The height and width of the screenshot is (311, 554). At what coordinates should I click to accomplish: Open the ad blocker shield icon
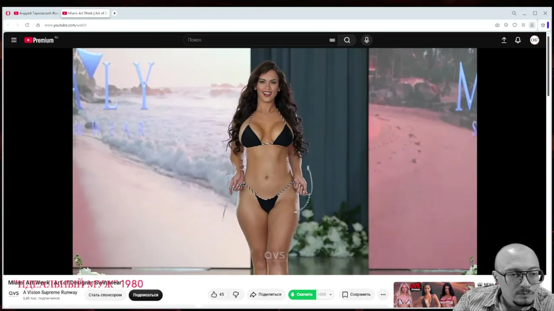(506, 25)
